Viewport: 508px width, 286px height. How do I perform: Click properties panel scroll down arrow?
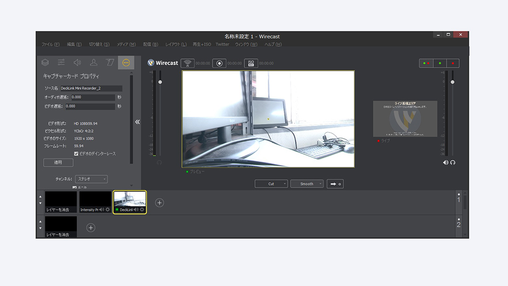click(132, 185)
